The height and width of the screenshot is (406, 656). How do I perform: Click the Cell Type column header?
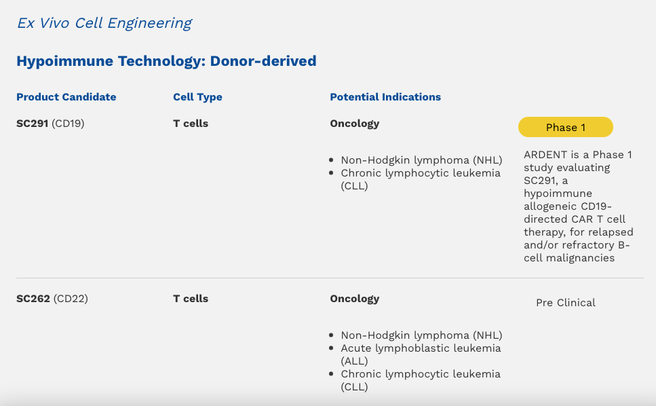click(x=197, y=97)
